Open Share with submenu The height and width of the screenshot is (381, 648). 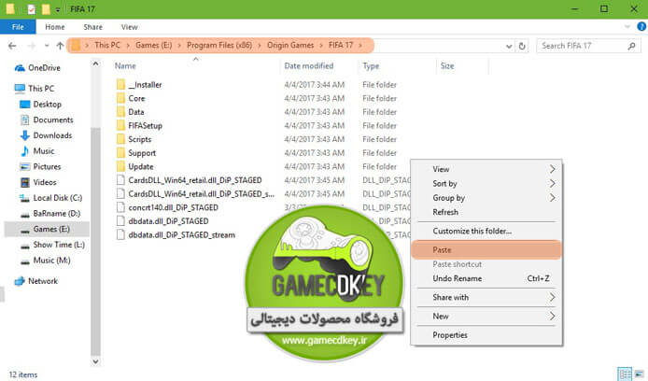[x=486, y=297]
